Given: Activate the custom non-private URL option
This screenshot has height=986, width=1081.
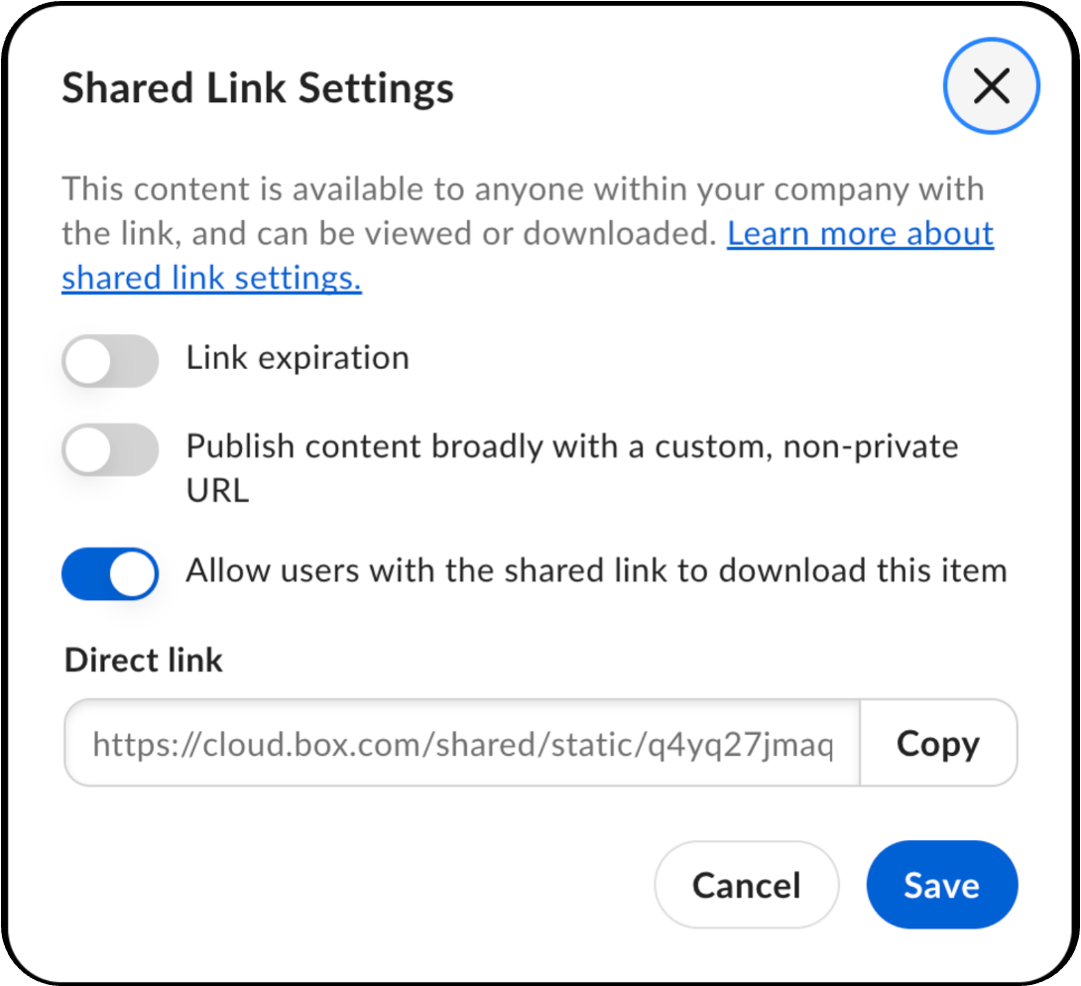Looking at the screenshot, I should [109, 448].
